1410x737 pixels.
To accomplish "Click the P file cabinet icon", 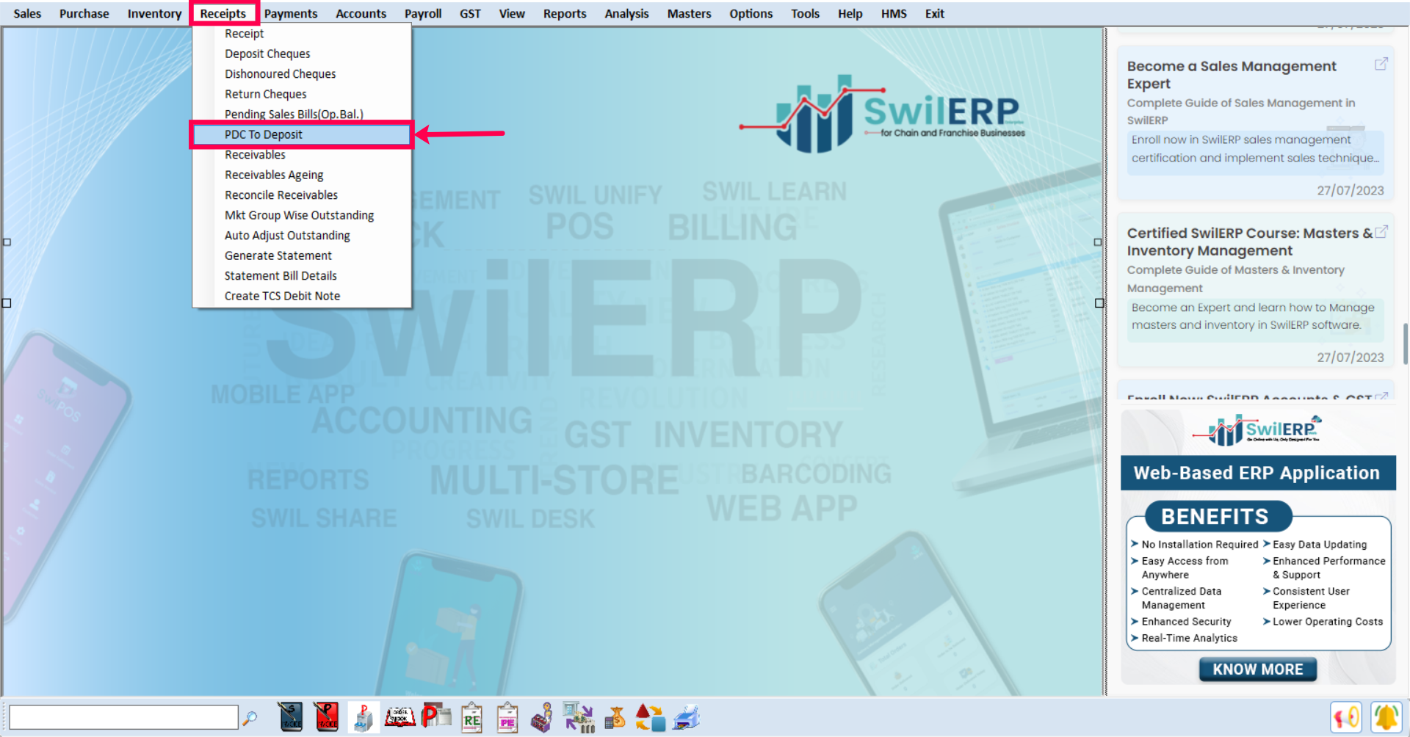I will tap(363, 717).
